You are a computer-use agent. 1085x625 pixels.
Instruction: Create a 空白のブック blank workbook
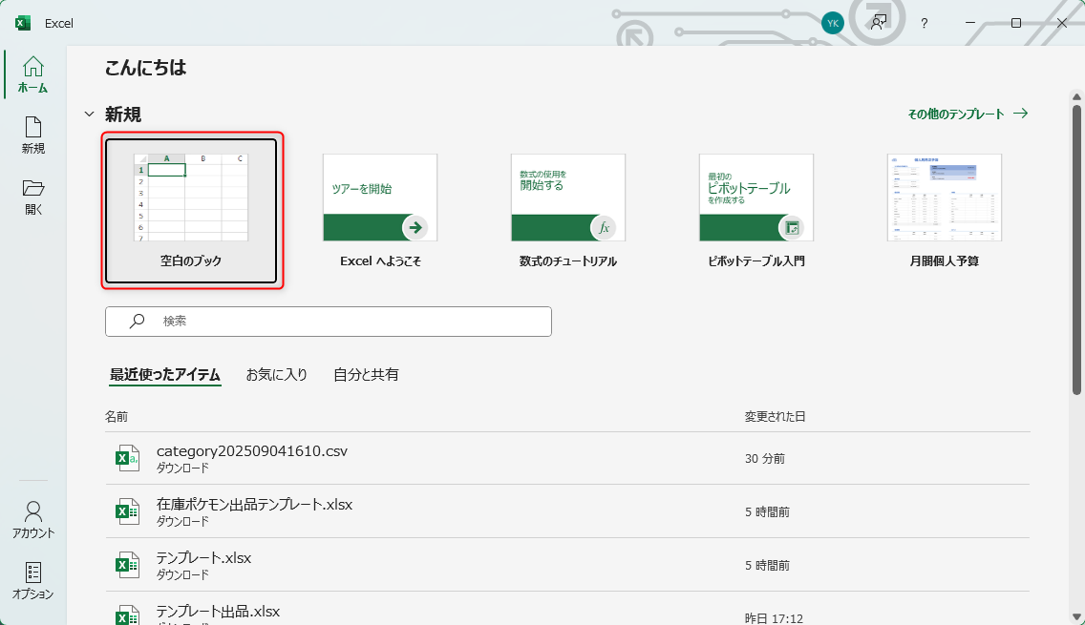pos(191,211)
